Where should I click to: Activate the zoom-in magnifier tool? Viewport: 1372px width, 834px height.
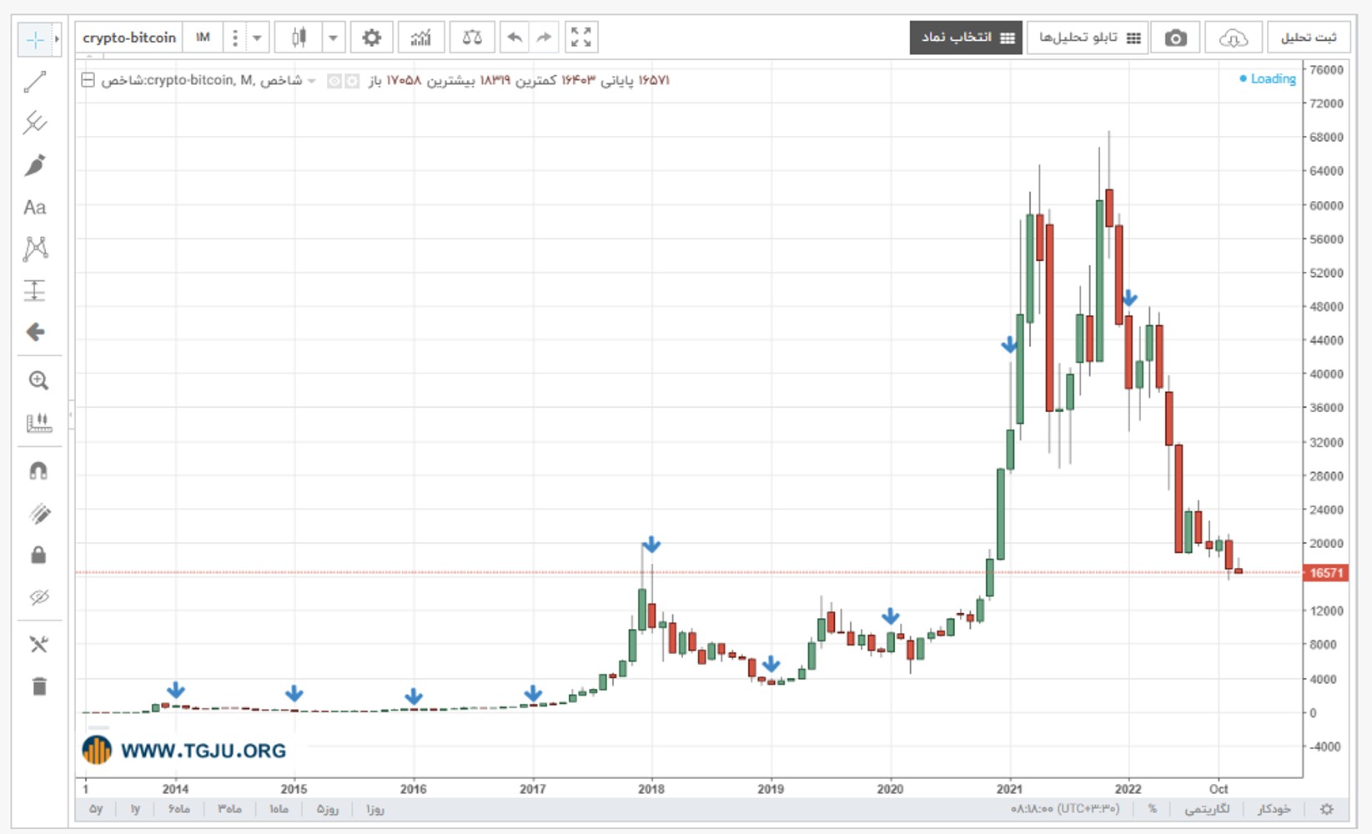point(38,380)
